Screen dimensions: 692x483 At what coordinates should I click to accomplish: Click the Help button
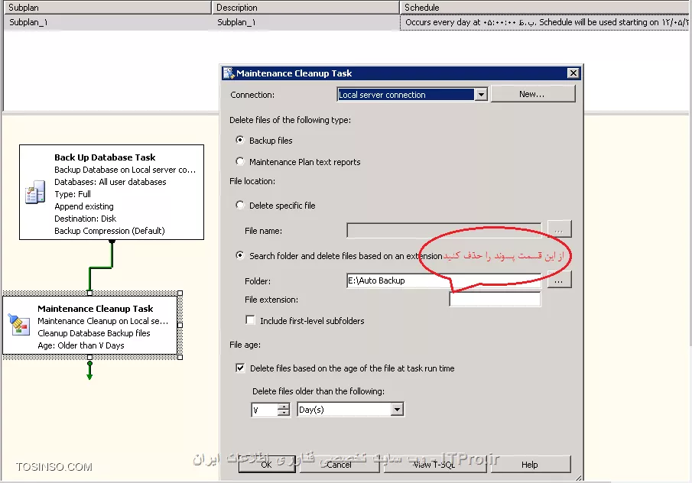click(x=530, y=465)
